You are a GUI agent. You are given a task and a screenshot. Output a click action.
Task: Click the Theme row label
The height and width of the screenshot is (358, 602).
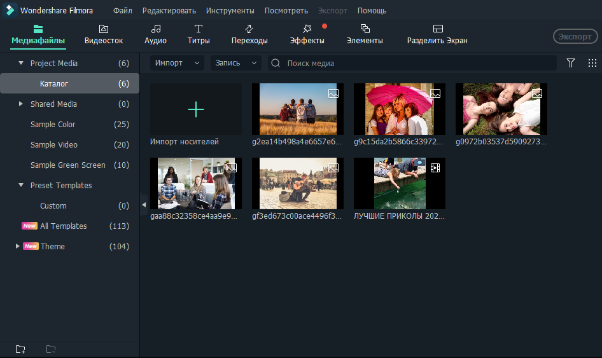53,246
